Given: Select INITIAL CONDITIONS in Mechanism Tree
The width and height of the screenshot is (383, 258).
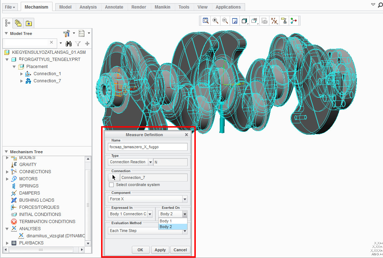Looking at the screenshot, I should click(x=40, y=215).
